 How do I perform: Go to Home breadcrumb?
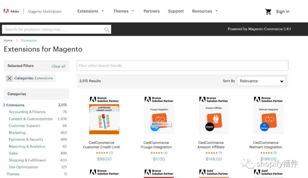(x=8, y=41)
